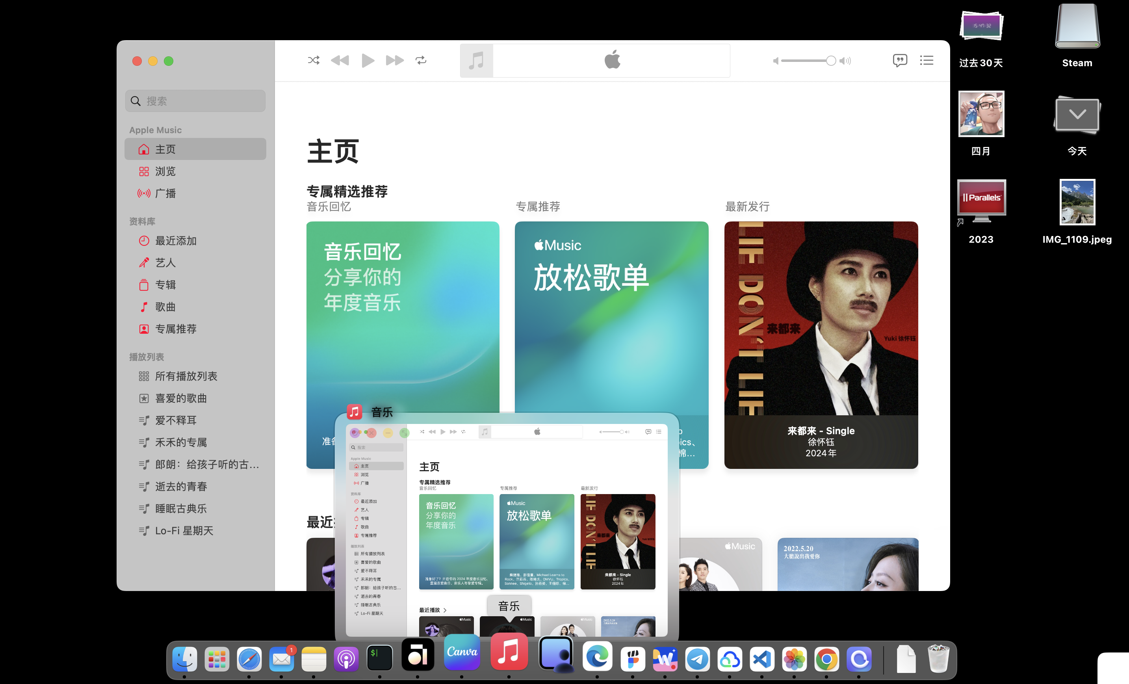The width and height of the screenshot is (1129, 684).
Task: Focus the 搜索 search field
Action: click(x=195, y=101)
